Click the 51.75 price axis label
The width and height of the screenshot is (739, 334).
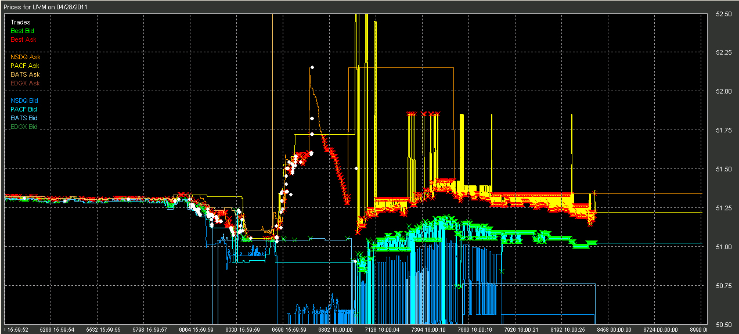click(x=723, y=130)
